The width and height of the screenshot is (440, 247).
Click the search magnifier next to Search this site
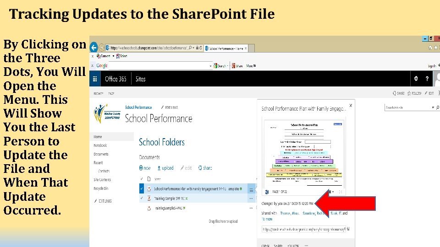pos(437,107)
